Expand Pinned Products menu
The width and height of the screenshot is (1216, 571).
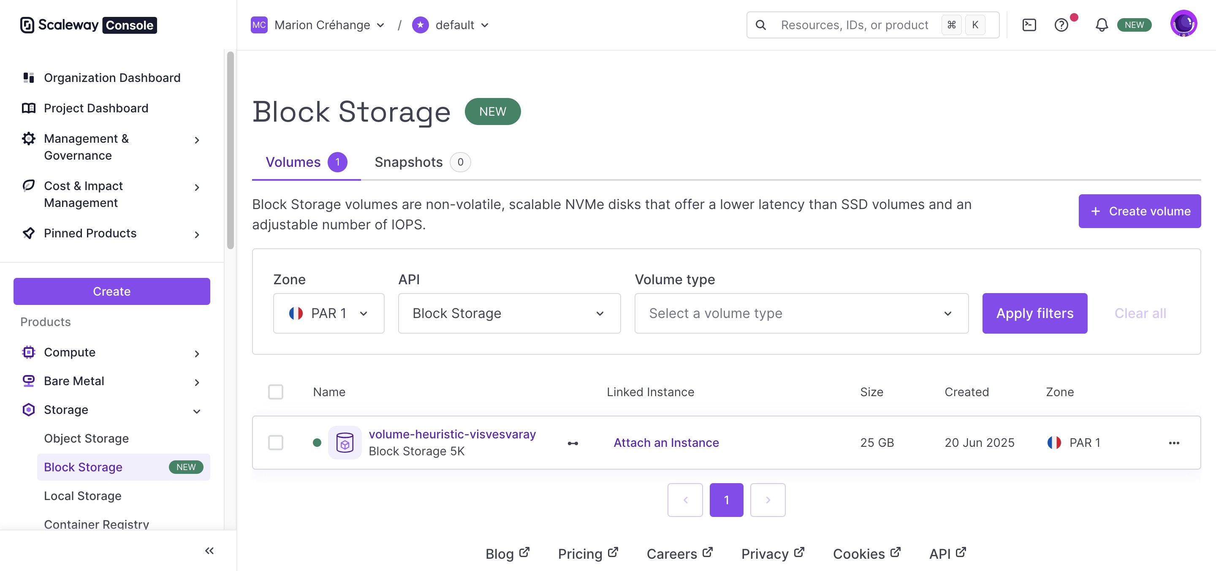tap(197, 235)
